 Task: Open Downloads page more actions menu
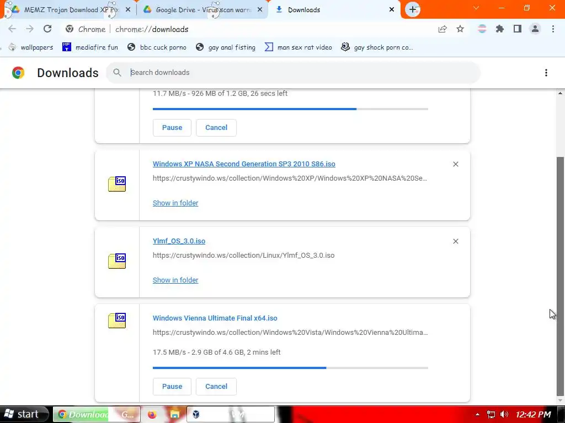pyautogui.click(x=546, y=73)
